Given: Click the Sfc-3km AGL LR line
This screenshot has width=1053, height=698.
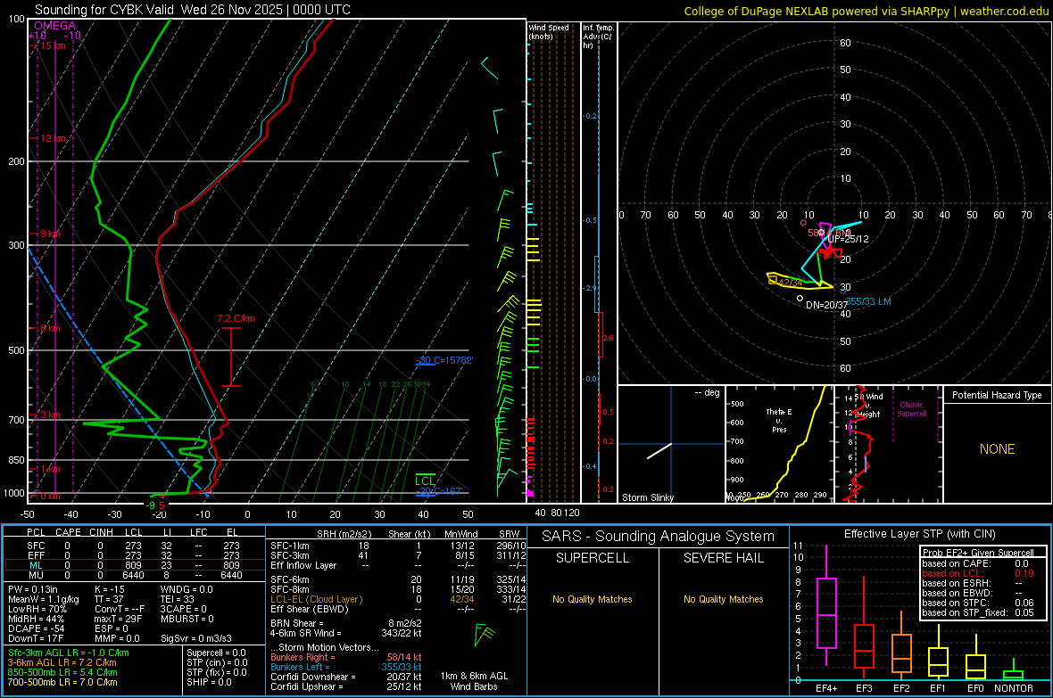Looking at the screenshot, I should coord(69,653).
